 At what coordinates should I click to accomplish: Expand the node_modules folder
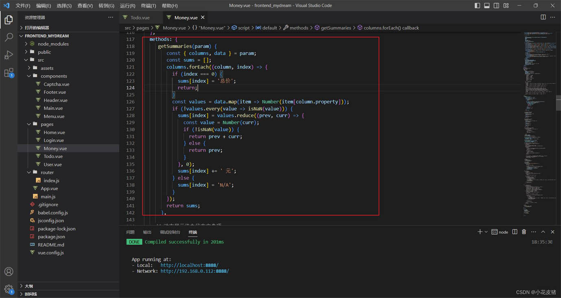(x=26, y=44)
